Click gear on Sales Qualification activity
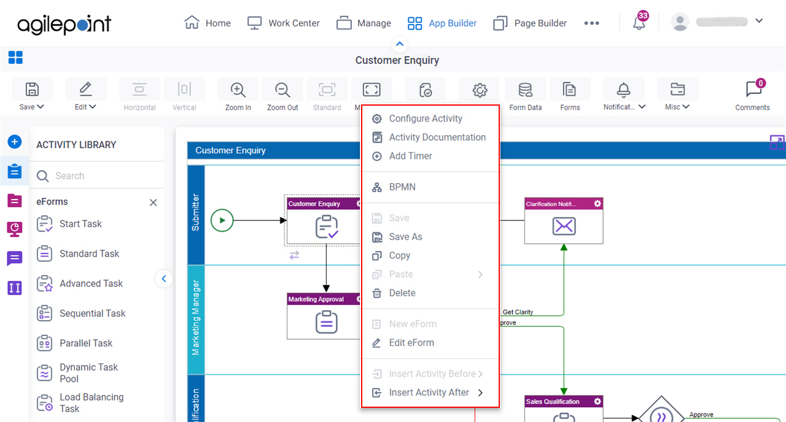 597,401
